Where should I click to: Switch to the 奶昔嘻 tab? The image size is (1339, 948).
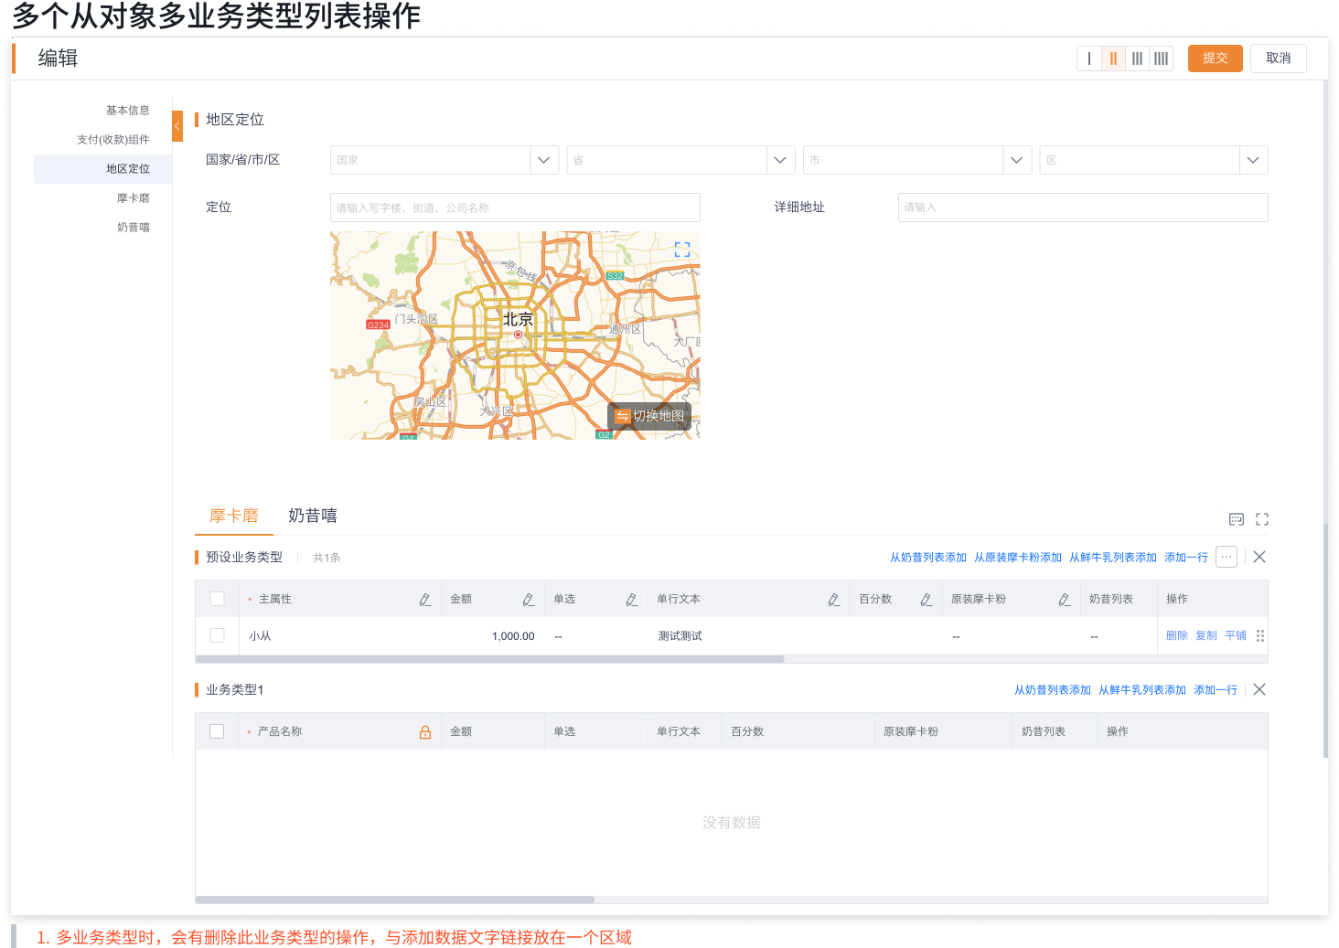click(312, 516)
